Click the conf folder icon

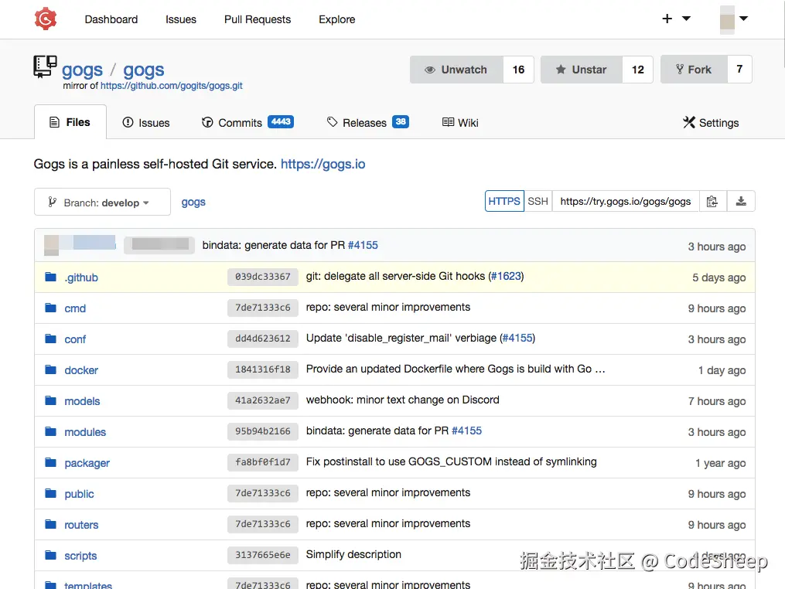[50, 339]
